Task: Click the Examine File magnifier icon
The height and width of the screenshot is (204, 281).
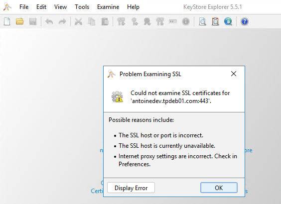Action: click(202, 22)
